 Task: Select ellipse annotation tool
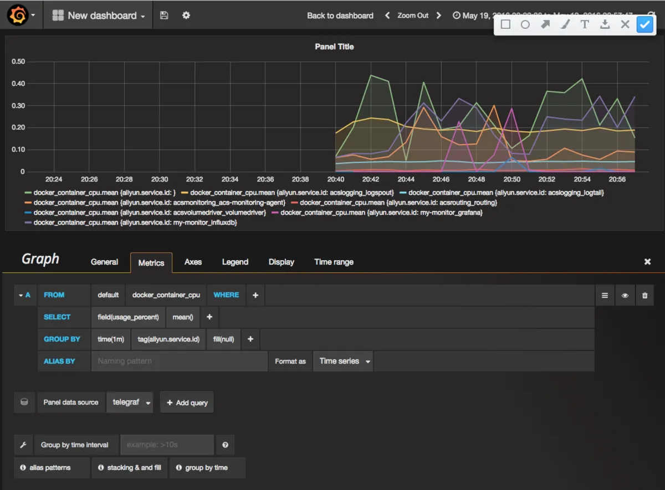525,24
